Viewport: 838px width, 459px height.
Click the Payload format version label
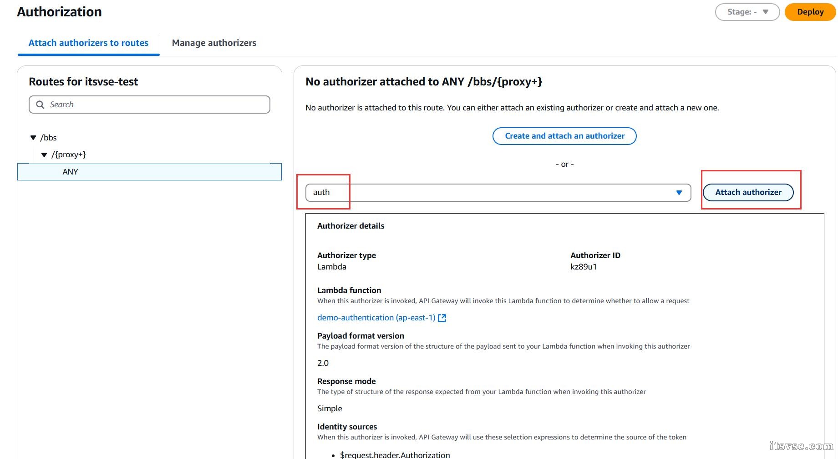point(361,336)
